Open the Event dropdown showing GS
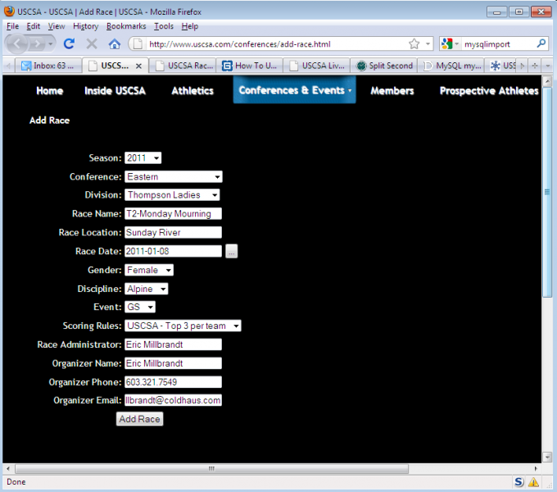 click(x=140, y=307)
